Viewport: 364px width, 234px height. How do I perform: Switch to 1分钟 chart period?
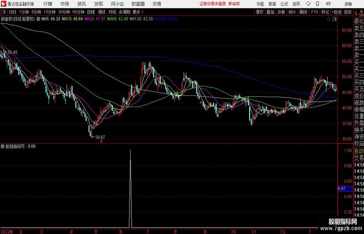tap(23, 12)
